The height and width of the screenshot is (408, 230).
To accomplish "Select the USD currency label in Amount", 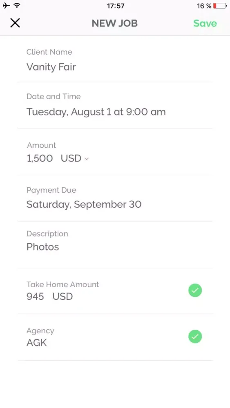I will pos(71,158).
